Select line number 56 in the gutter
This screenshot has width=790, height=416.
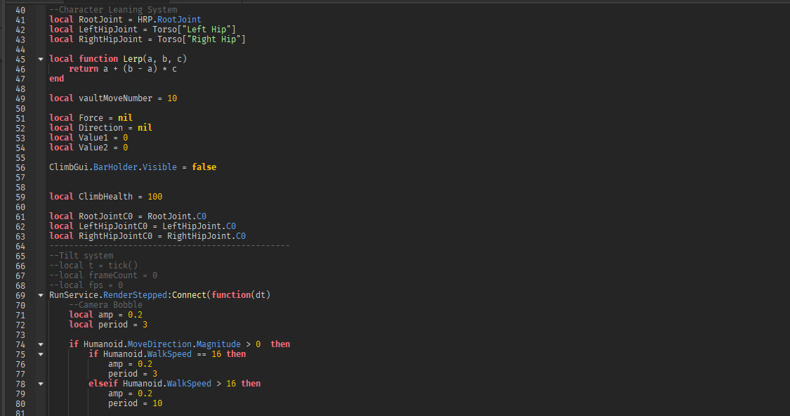(x=20, y=167)
